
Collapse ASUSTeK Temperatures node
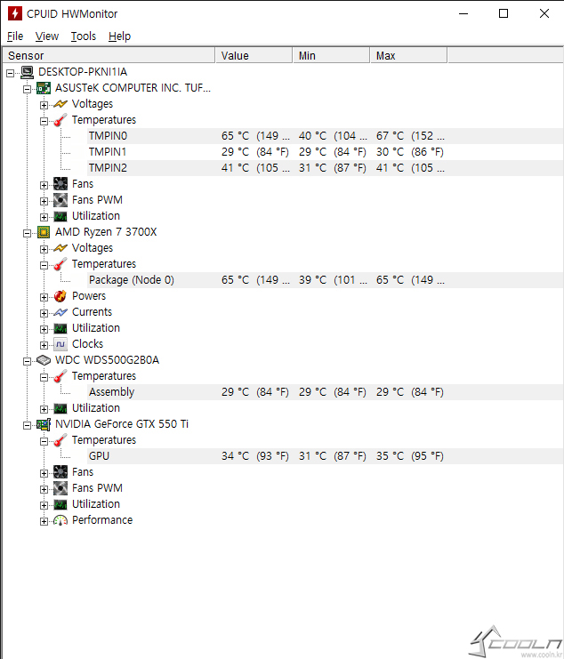click(x=44, y=121)
